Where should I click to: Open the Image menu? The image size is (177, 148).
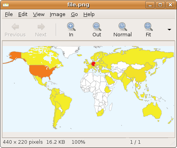[58, 14]
